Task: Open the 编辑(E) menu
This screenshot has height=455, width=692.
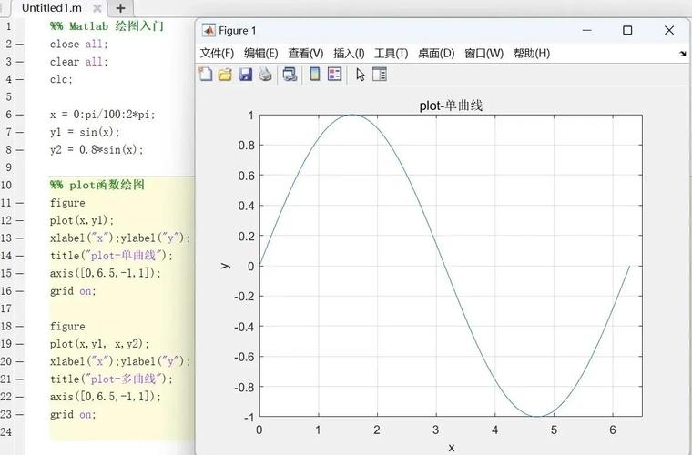Action: pyautogui.click(x=260, y=54)
